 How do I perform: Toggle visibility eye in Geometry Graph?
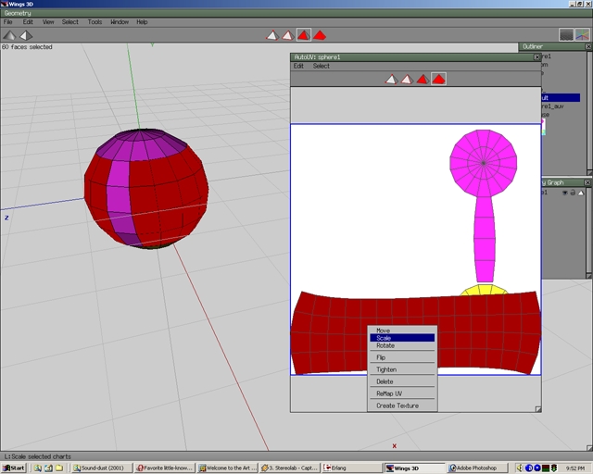(564, 193)
